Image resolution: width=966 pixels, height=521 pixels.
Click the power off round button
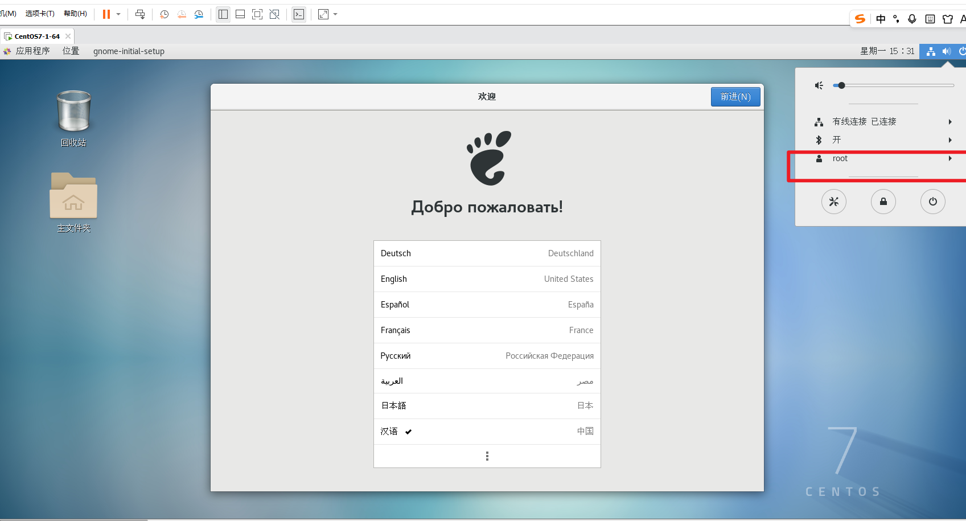pyautogui.click(x=932, y=202)
